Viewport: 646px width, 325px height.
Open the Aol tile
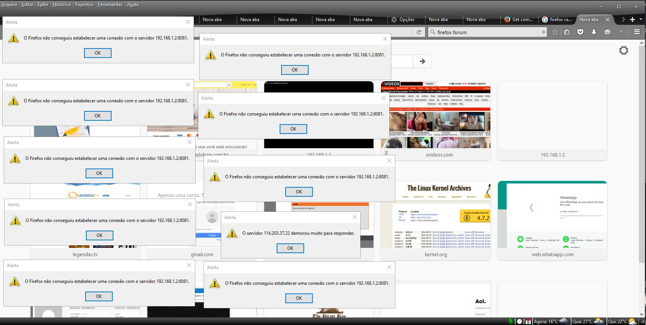click(436, 300)
